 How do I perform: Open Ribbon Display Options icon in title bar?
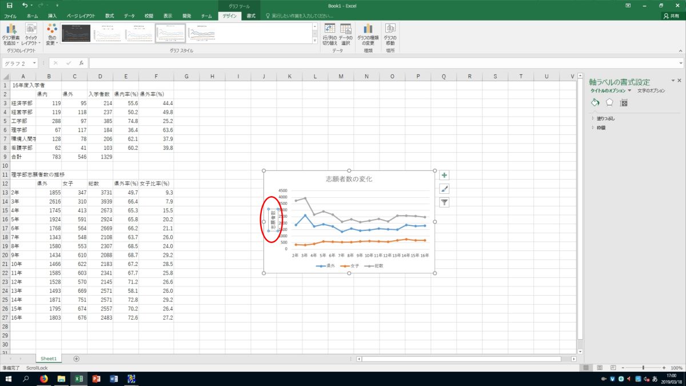click(x=628, y=5)
